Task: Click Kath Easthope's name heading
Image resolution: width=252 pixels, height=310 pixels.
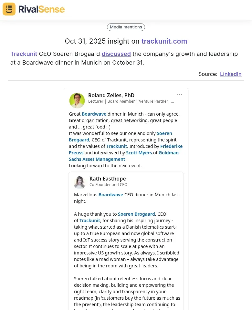Action: point(108,179)
